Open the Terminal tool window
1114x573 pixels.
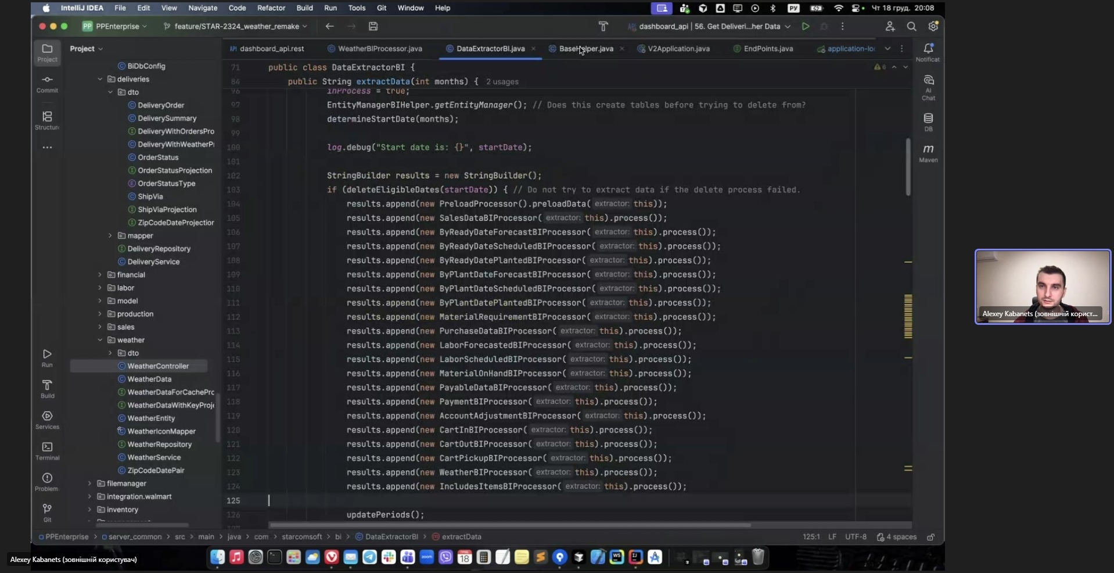[47, 450]
